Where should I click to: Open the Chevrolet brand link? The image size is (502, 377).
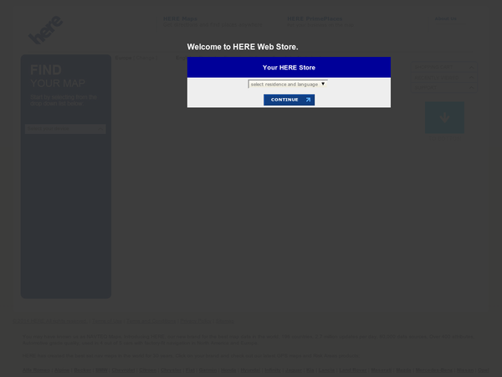[123, 370]
